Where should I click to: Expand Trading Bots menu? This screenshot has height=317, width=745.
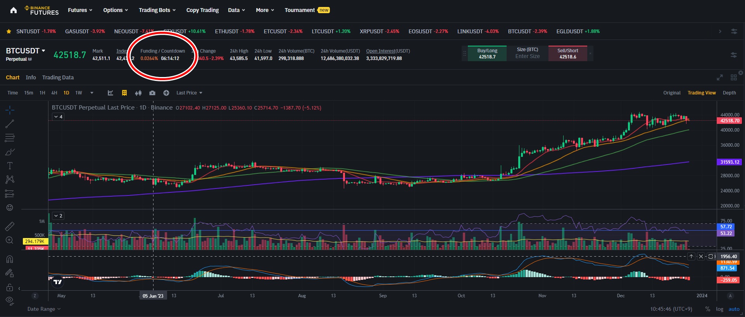point(157,10)
